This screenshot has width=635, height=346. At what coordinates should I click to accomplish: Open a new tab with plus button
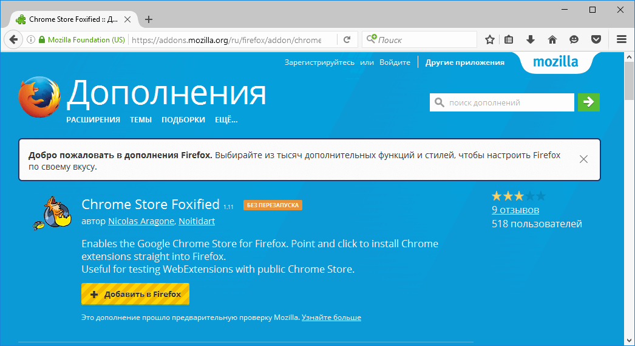pos(149,19)
